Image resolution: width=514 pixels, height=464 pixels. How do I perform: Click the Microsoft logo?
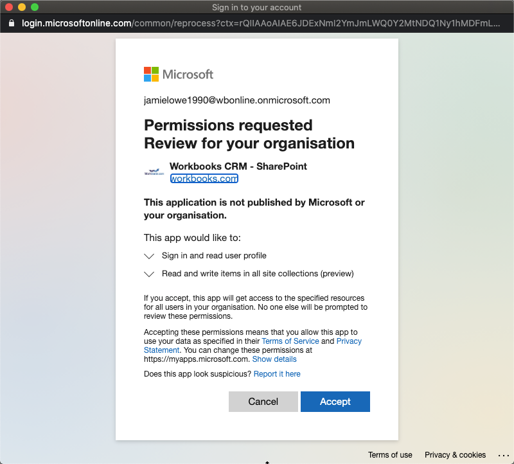pyautogui.click(x=178, y=74)
